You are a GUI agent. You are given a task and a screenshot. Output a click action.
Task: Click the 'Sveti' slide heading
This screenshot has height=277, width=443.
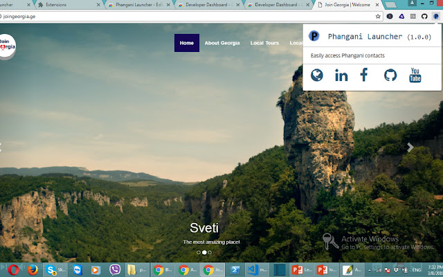point(204,228)
